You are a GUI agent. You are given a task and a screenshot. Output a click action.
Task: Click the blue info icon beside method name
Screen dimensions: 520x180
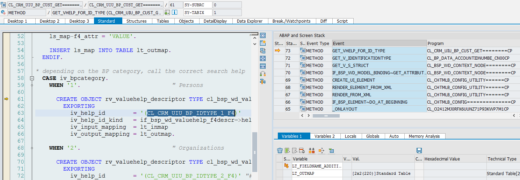click(x=174, y=13)
